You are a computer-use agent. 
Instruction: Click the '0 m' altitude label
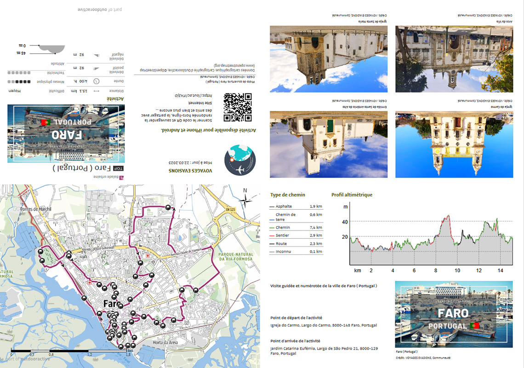[x=22, y=46]
